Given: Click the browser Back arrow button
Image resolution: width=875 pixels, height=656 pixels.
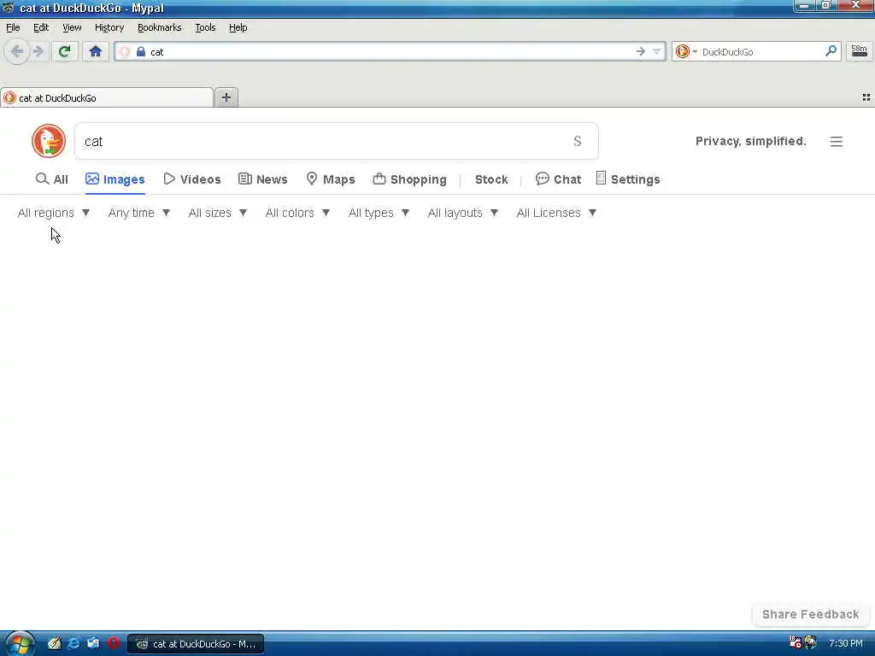Looking at the screenshot, I should 17,52.
